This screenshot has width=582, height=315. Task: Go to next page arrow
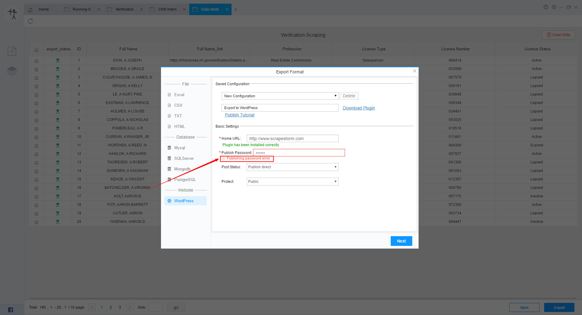tap(130, 307)
